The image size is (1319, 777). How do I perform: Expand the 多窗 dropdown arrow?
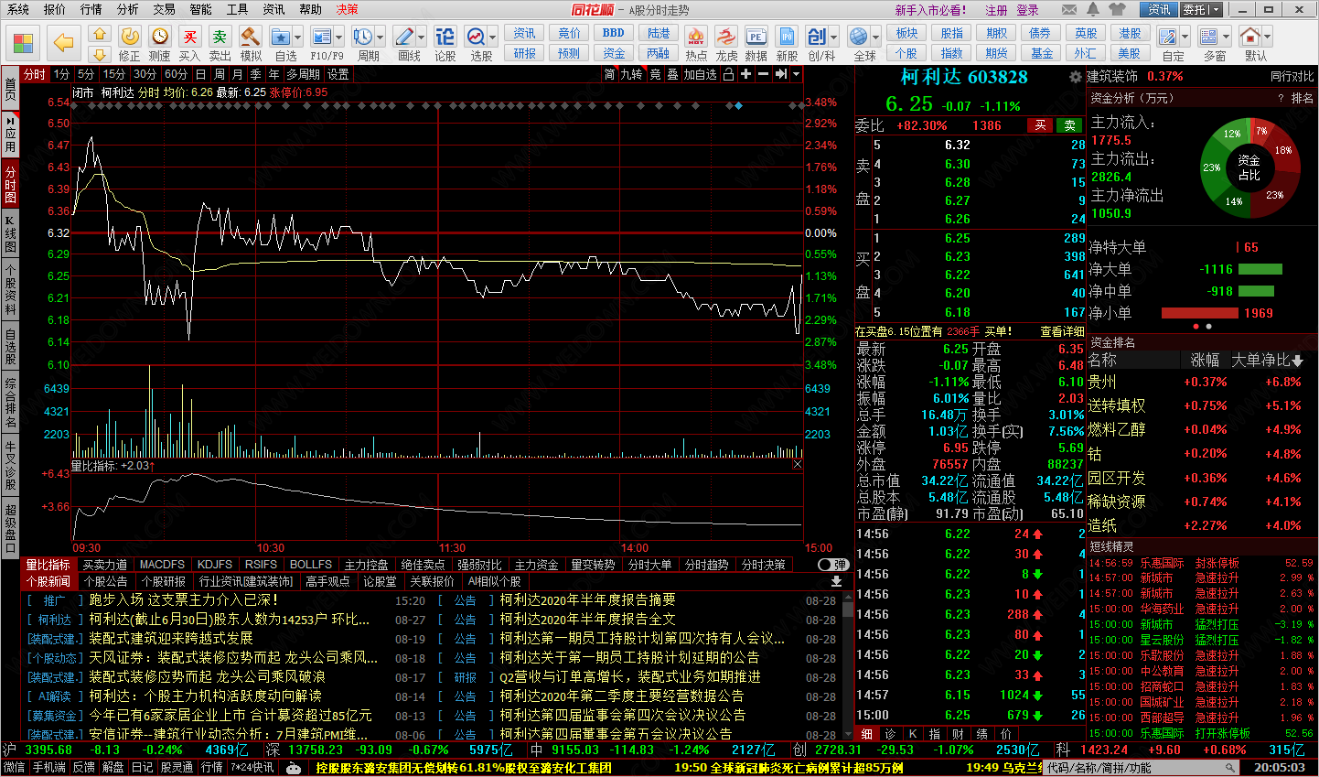(1226, 38)
